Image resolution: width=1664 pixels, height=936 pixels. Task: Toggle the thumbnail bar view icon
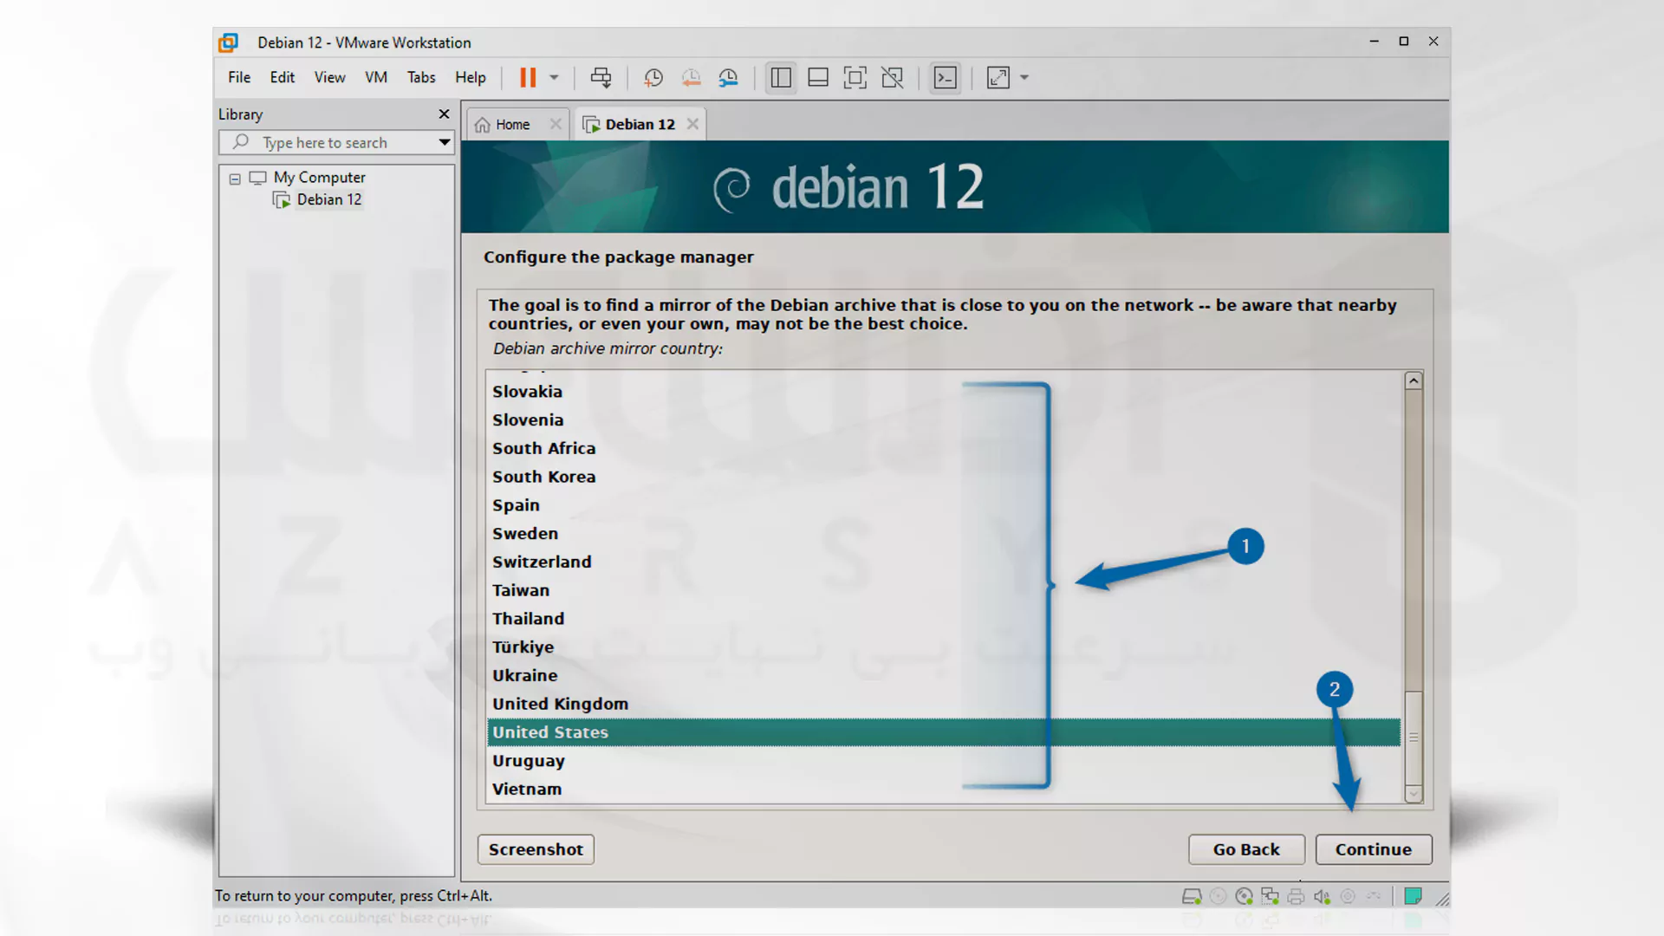pos(818,78)
